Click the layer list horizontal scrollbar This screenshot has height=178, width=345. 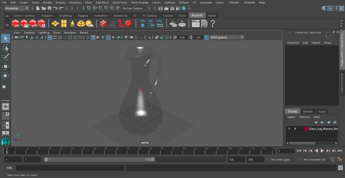302,143
